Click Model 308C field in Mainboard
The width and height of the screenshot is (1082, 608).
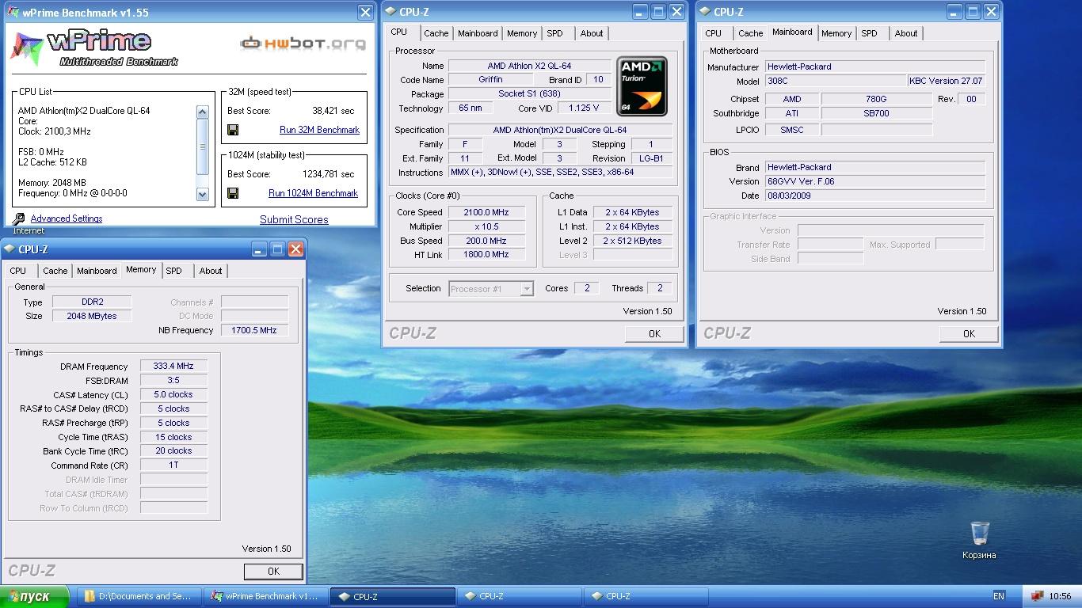coord(835,81)
